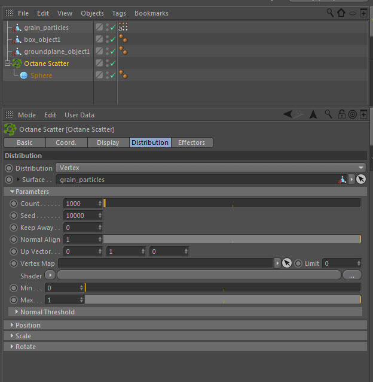Viewport: 373px width, 382px height.
Task: Click the material tag on groundplane_object1
Action: coord(123,50)
